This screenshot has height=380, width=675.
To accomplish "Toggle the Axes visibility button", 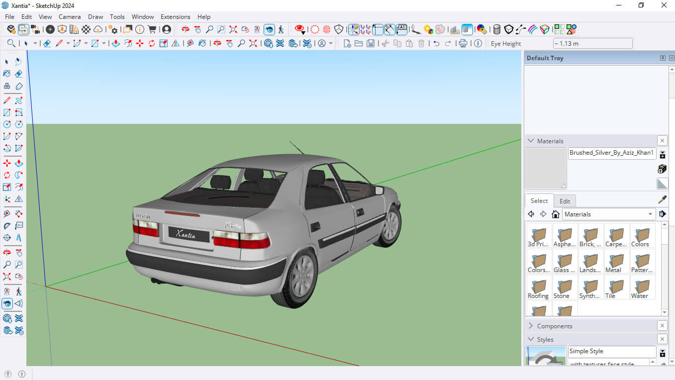I will [x=353, y=29].
